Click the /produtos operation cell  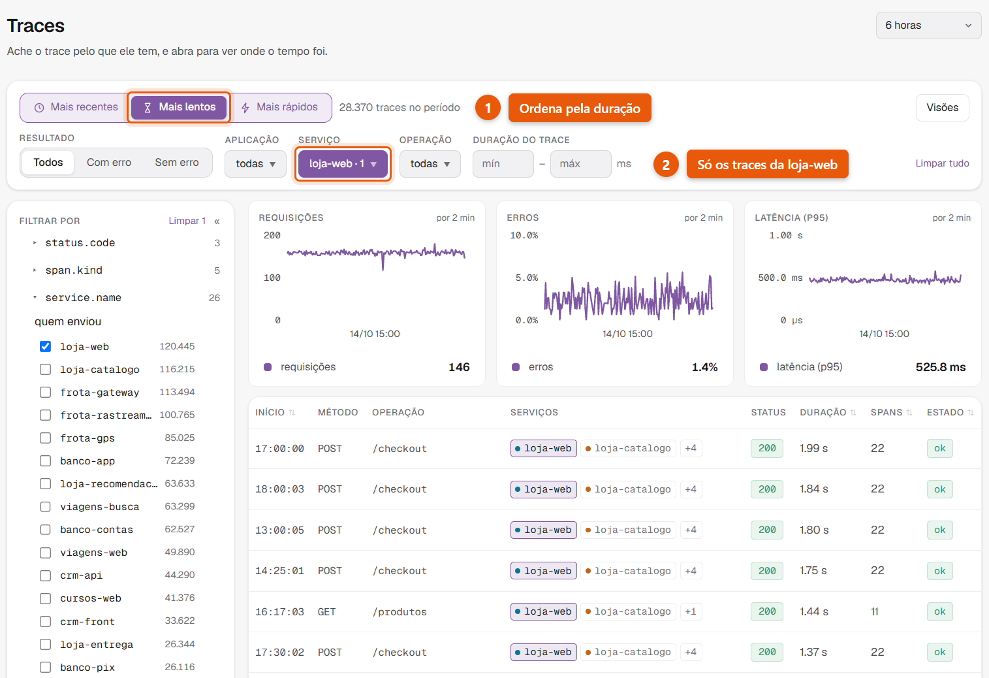400,612
